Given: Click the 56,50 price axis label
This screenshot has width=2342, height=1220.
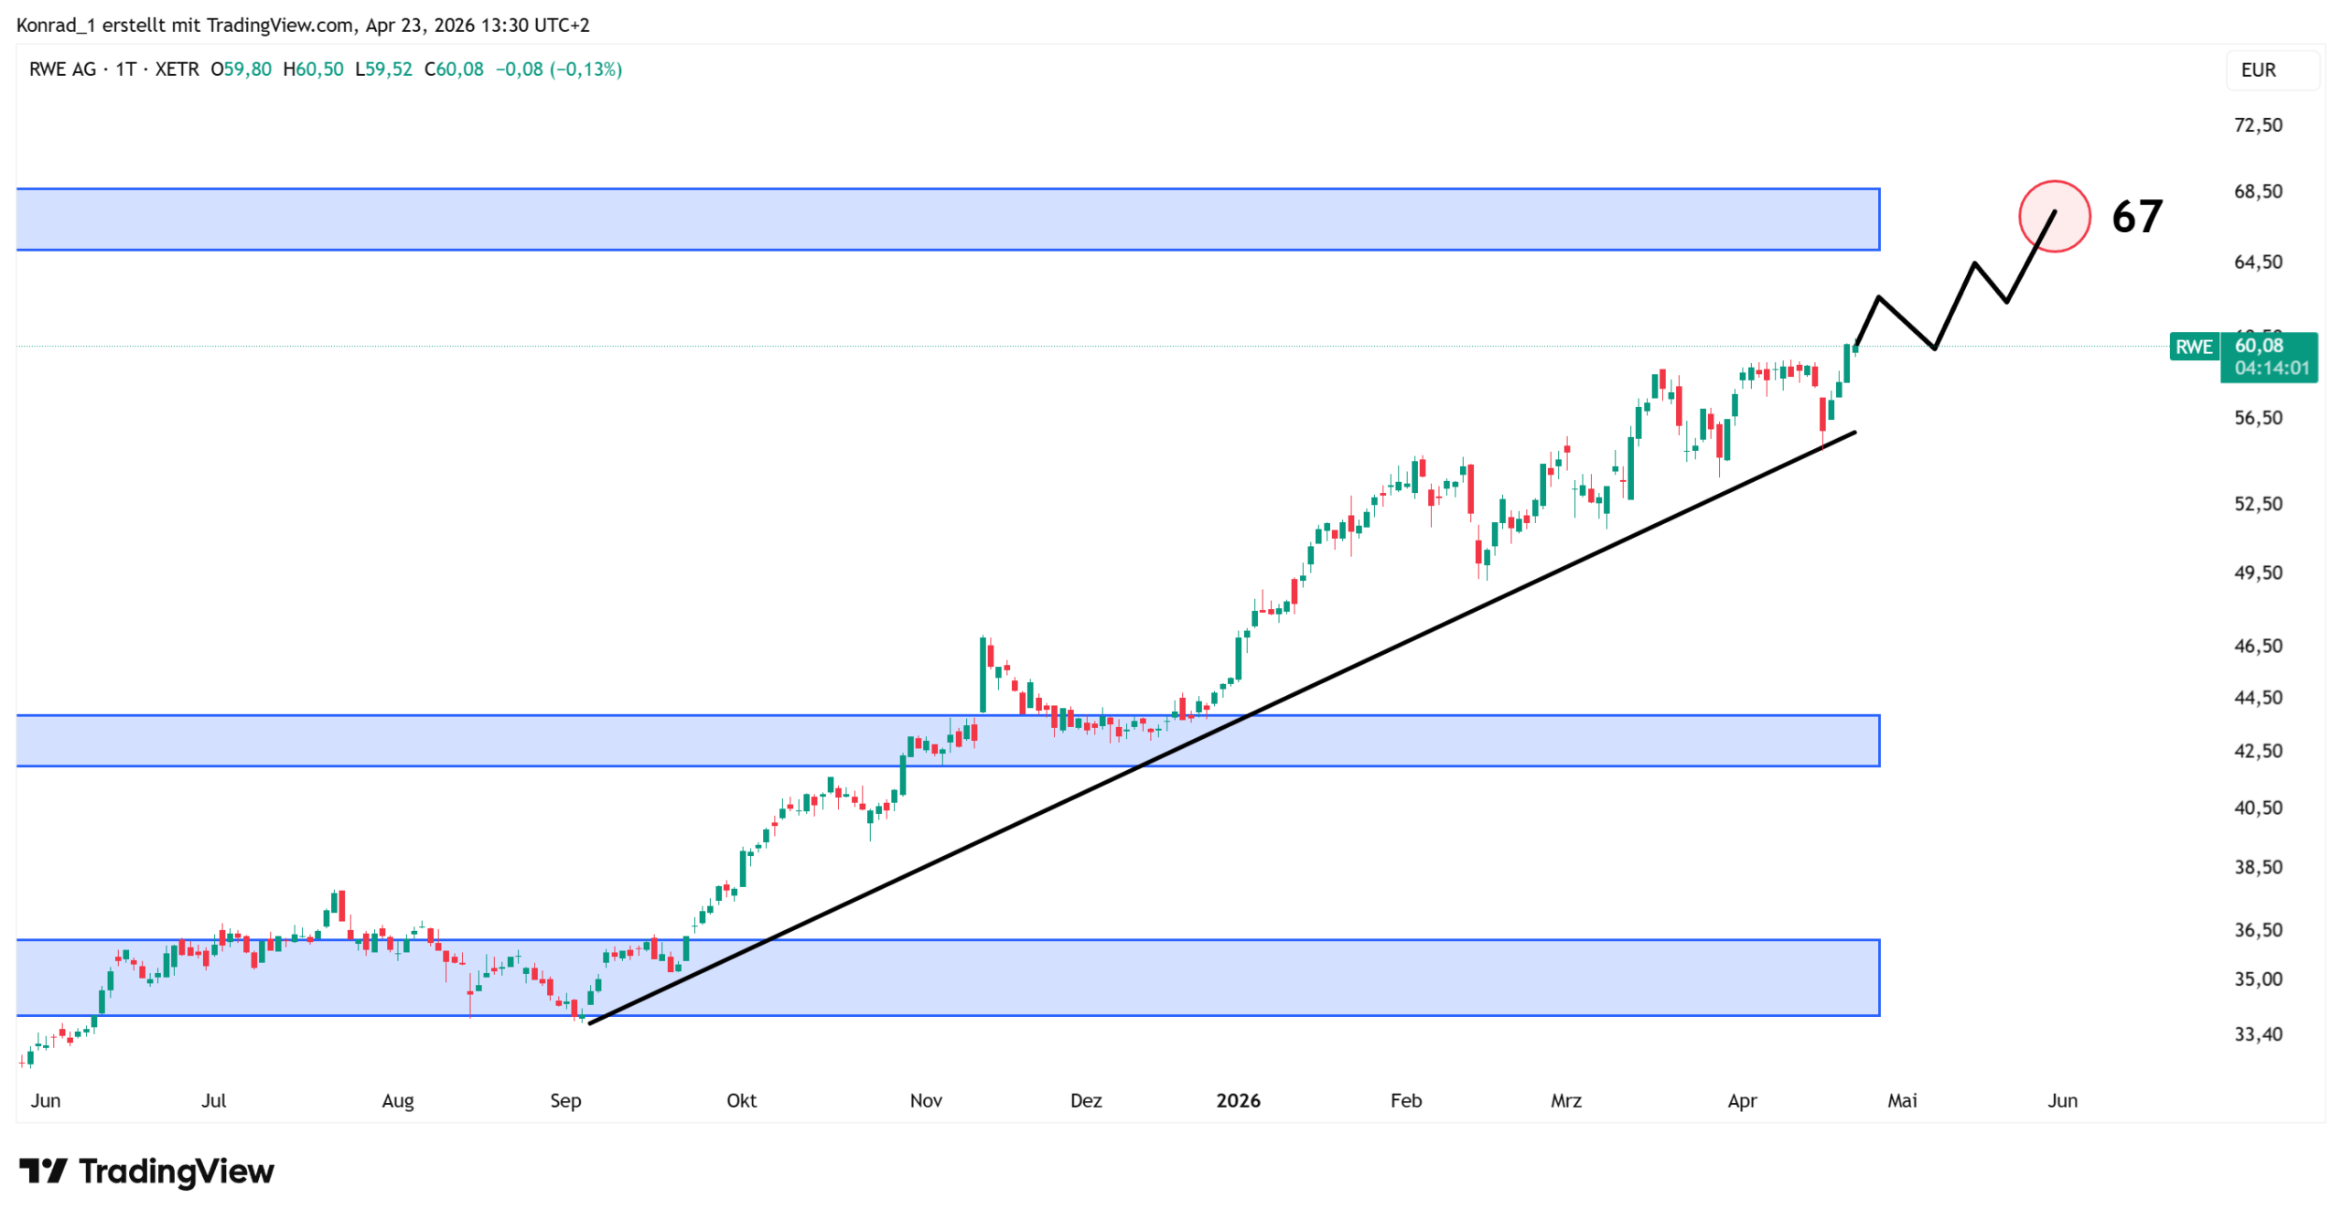Looking at the screenshot, I should pos(2258,418).
